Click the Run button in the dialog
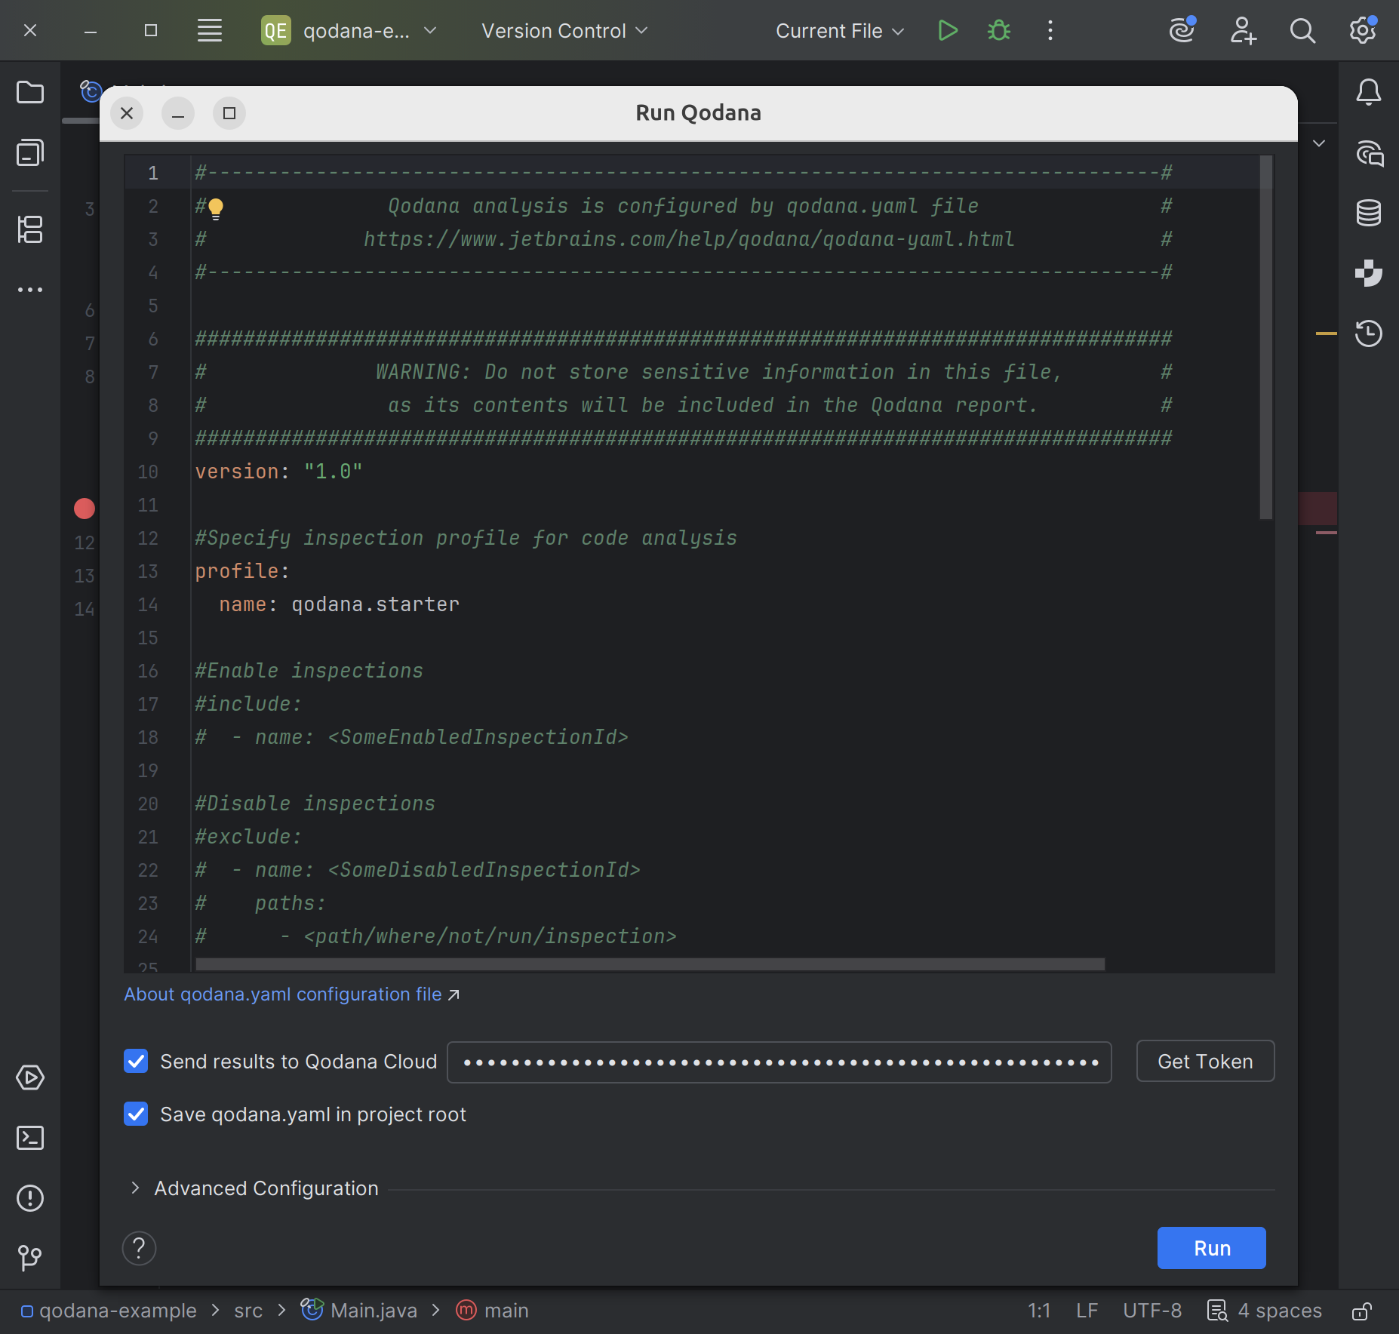Viewport: 1399px width, 1334px height. [1212, 1248]
